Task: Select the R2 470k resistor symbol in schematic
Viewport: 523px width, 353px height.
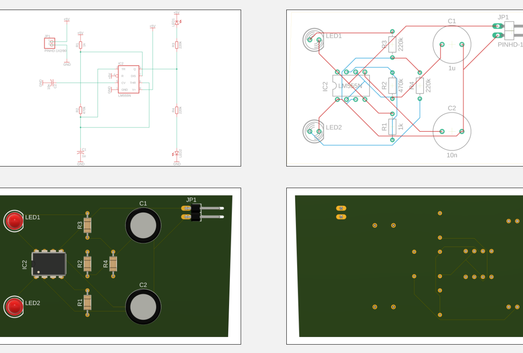Action: (80, 110)
